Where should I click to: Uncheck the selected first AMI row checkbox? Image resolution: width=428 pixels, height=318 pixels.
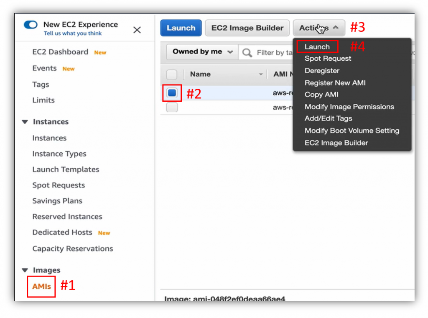pyautogui.click(x=172, y=93)
